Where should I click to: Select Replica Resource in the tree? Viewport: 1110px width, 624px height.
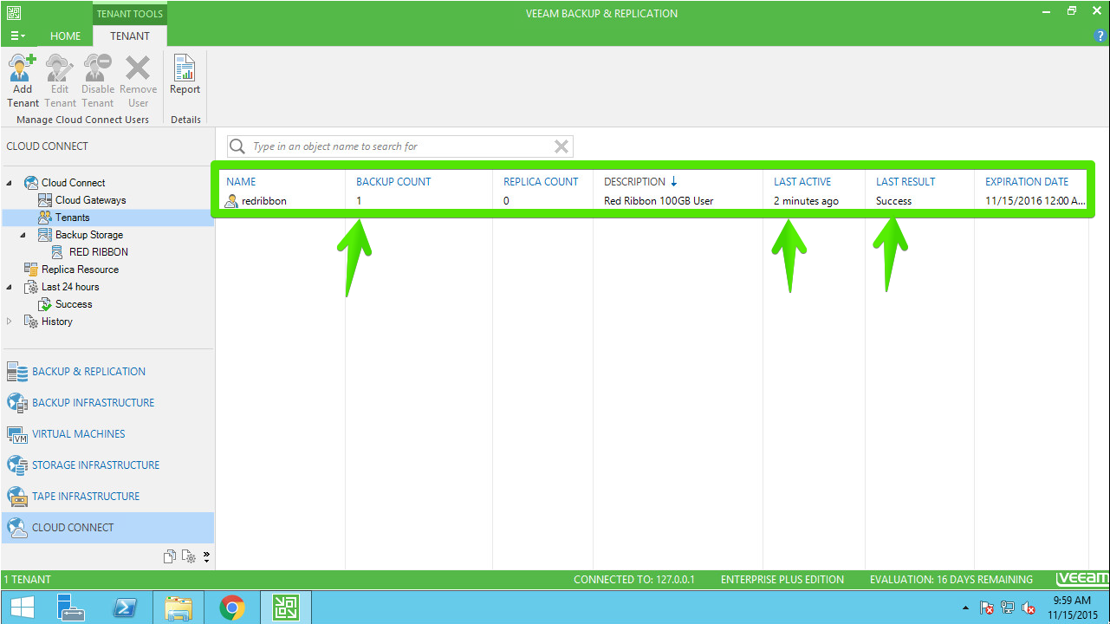pyautogui.click(x=81, y=270)
